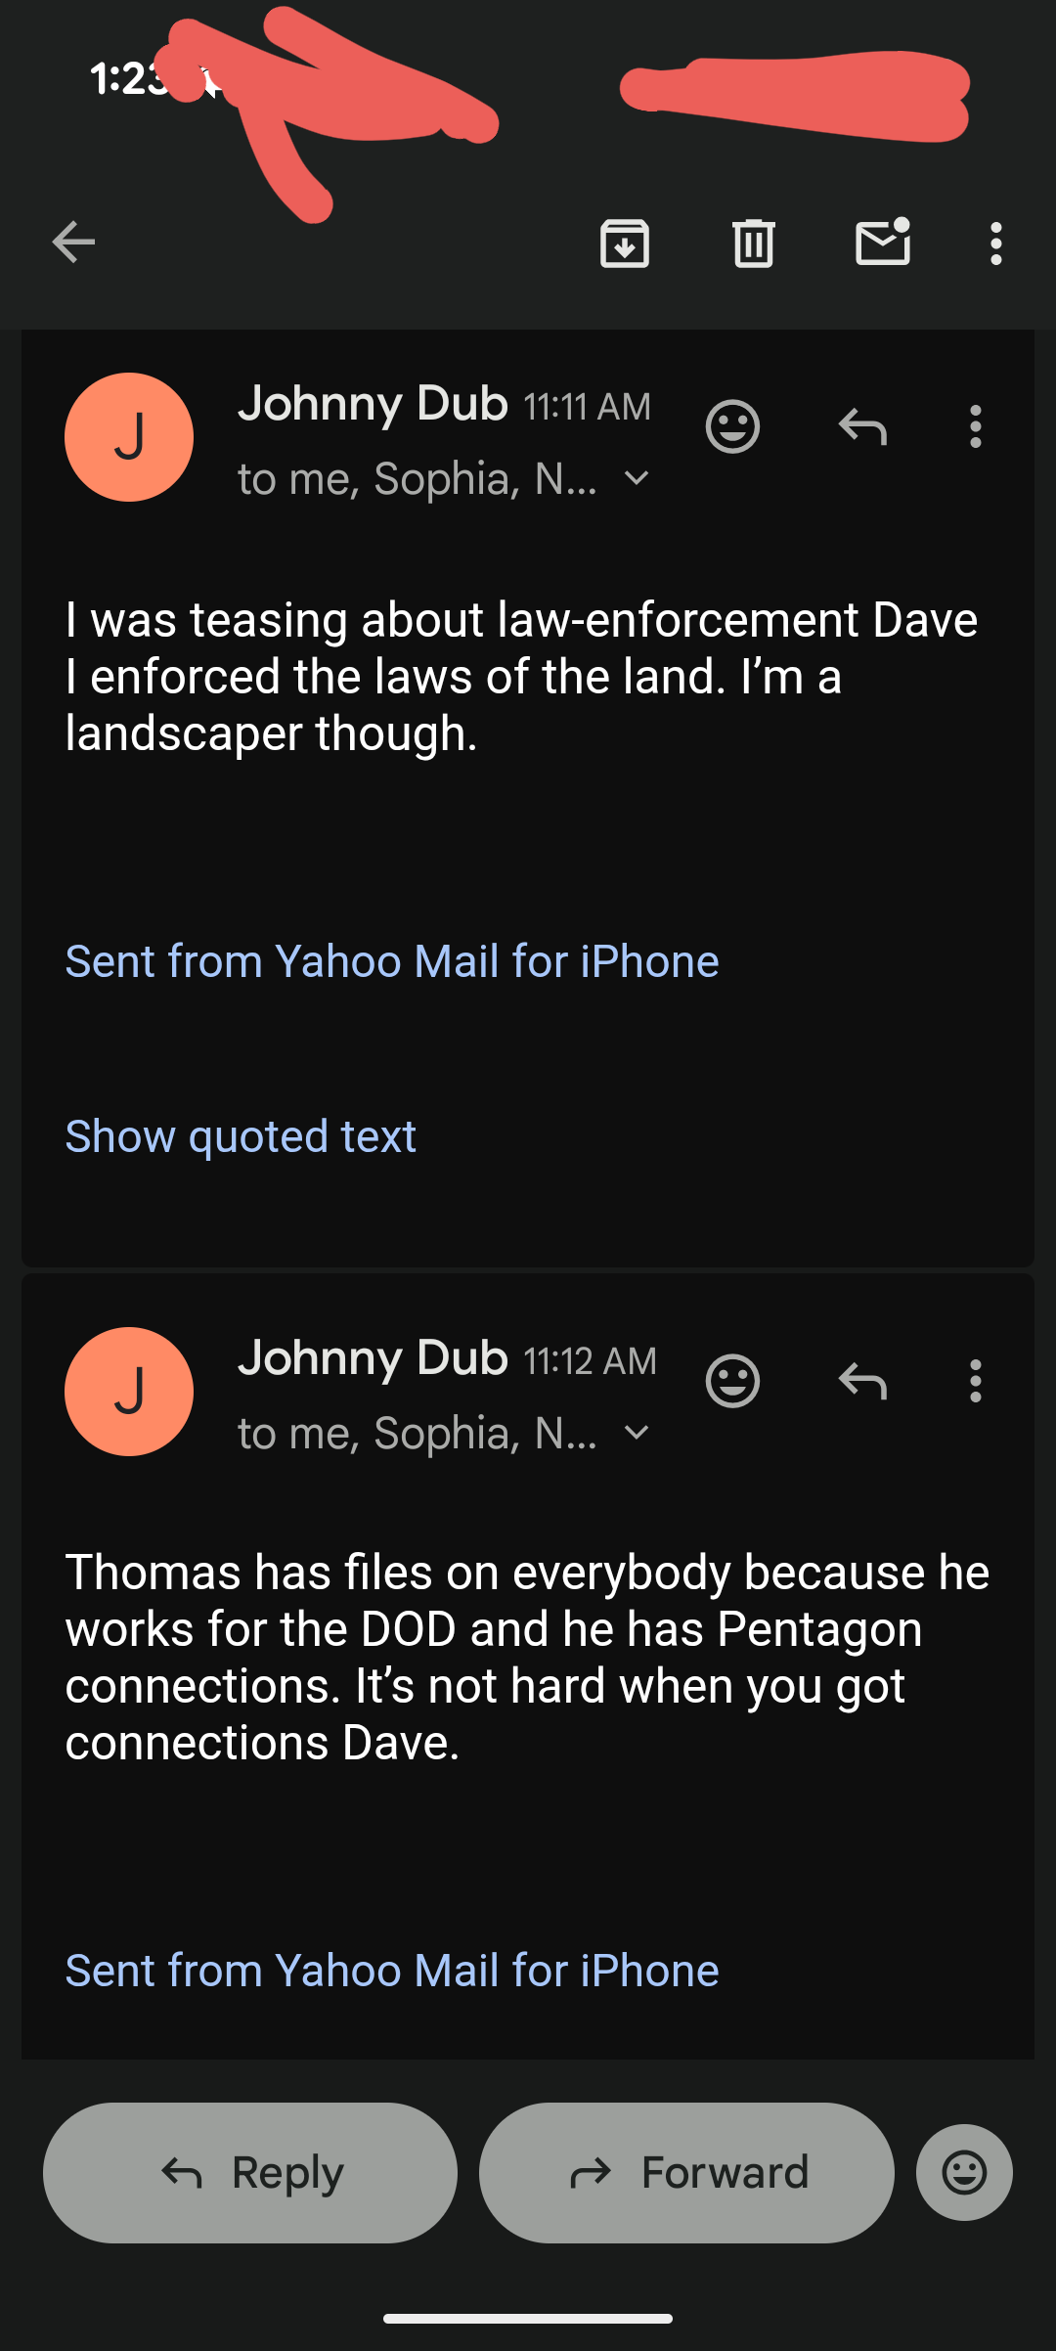
Task: Tap the back arrow to leave thread
Action: (73, 243)
